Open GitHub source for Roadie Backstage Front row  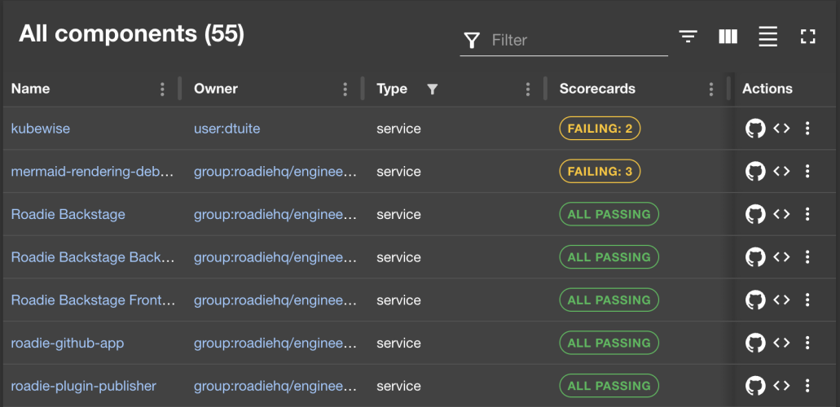tap(755, 300)
